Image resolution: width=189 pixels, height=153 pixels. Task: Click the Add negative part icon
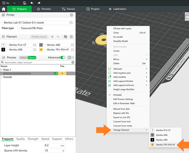point(109,73)
